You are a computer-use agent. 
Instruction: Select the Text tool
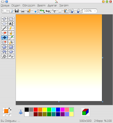11,24
